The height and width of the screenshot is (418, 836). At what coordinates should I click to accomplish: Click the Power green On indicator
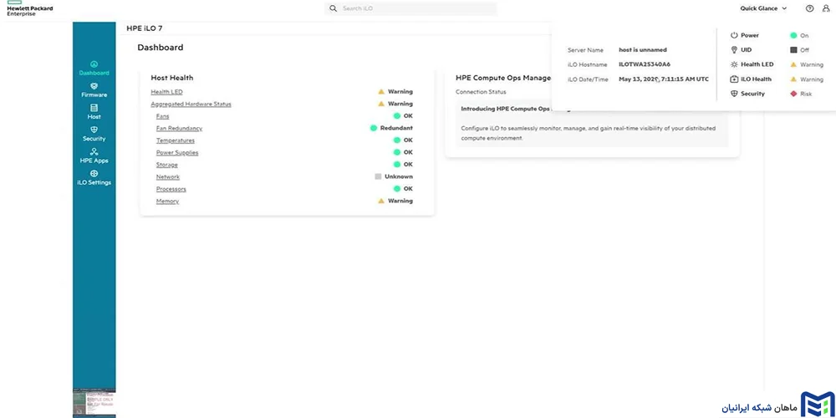[793, 35]
